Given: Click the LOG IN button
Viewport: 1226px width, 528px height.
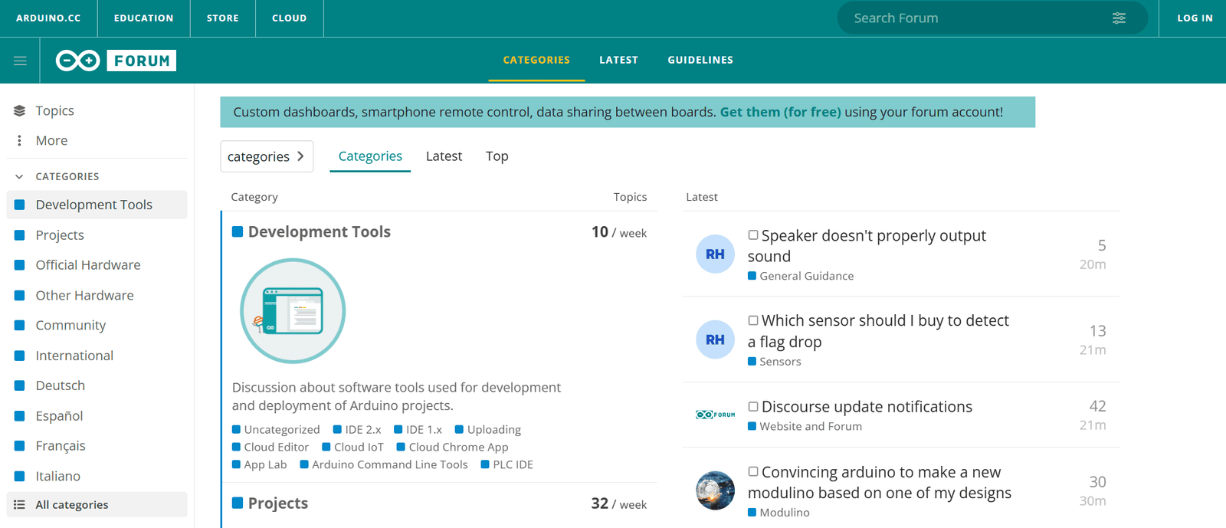Looking at the screenshot, I should (x=1195, y=18).
